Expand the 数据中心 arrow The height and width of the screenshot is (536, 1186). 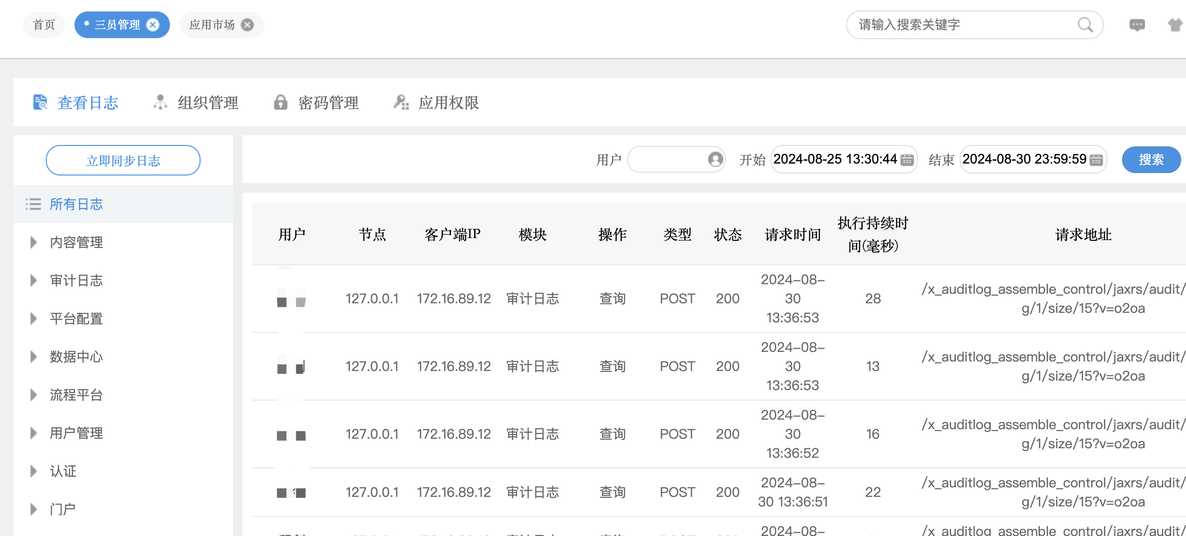pyautogui.click(x=33, y=357)
